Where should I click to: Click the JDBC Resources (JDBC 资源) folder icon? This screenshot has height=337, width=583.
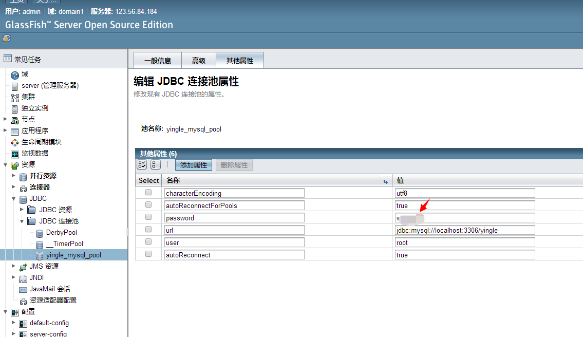(x=32, y=210)
